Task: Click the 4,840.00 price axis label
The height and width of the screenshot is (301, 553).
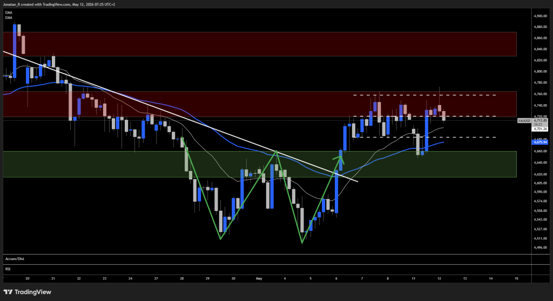Action: tap(540, 49)
